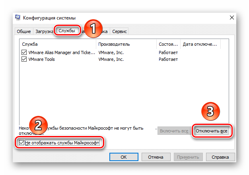
Task: Switch to the Общие tab
Action: click(x=24, y=31)
